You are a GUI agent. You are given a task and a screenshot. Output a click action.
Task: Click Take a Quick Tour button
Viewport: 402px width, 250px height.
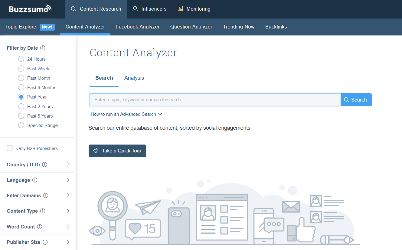click(x=117, y=151)
